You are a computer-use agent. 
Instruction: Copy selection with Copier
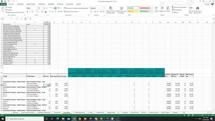coord(9,10)
